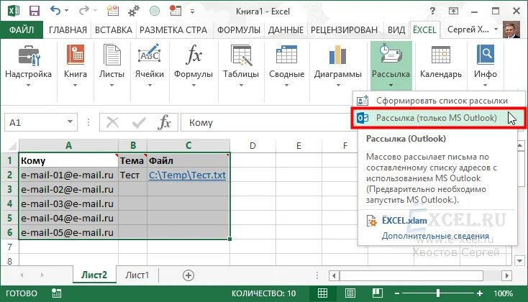Select column D header
528x302 pixels.
coord(252,145)
